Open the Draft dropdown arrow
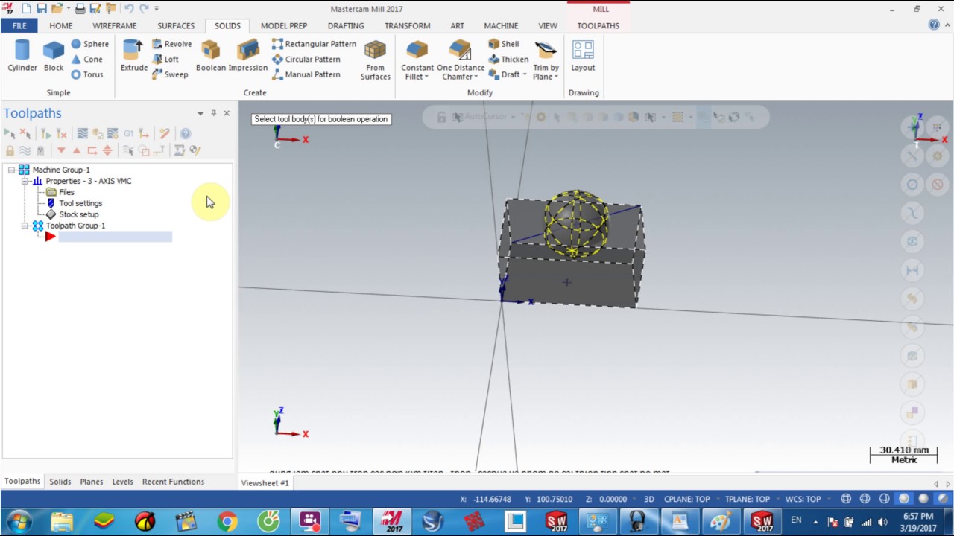Screen dimensions: 954x536 [525, 74]
